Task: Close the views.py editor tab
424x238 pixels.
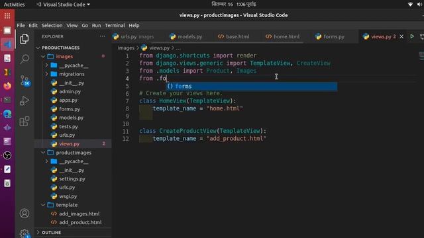Action: pos(401,36)
